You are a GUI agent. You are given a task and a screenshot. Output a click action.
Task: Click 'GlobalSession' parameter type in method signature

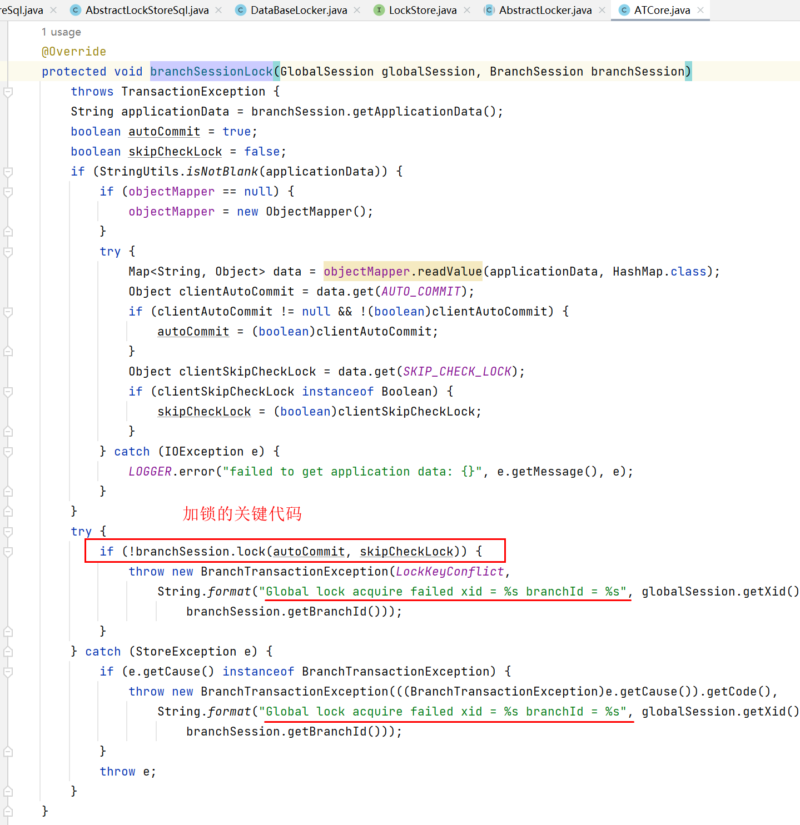(327, 72)
